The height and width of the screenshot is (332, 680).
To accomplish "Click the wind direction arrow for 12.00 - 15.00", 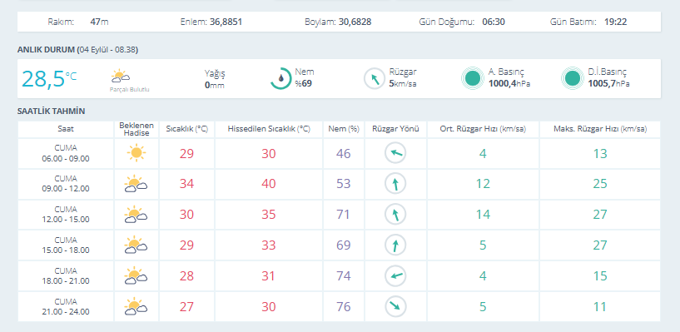I will pyautogui.click(x=395, y=215).
